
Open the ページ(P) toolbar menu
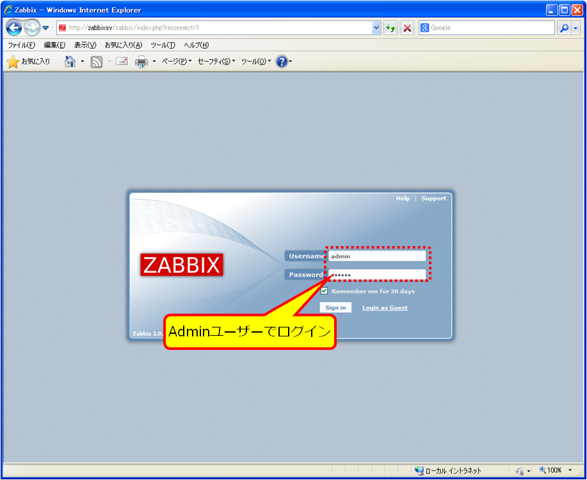coord(176,62)
